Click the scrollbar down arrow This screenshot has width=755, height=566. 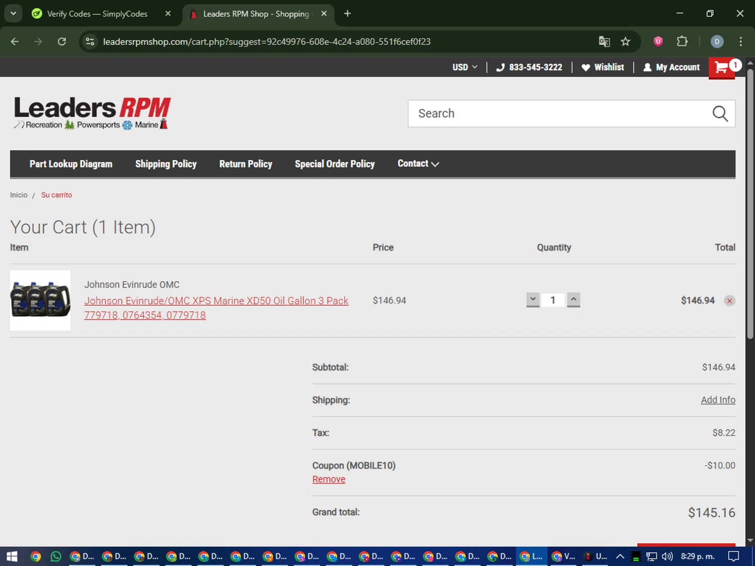click(750, 540)
